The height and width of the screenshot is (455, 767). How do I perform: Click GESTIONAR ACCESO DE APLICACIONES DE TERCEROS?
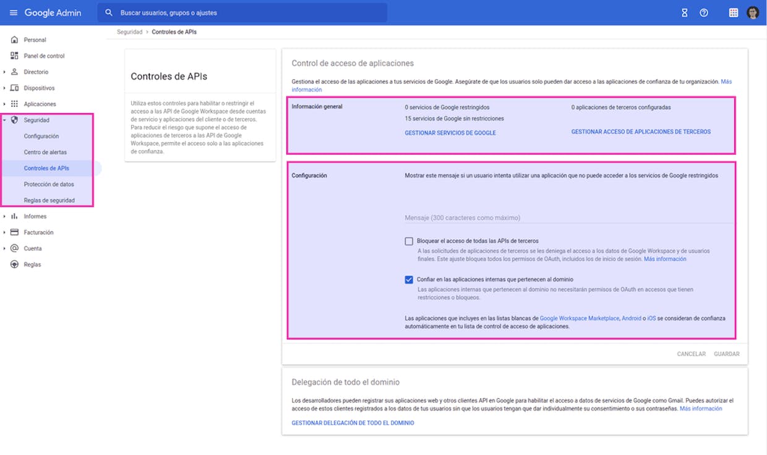(x=641, y=132)
